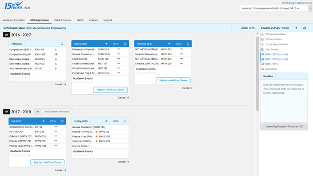Open options dots for MATH 140 row
The width and height of the screenshot is (313, 176).
click(x=119, y=73)
